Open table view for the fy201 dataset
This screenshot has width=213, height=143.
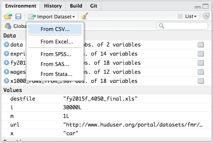[201, 63]
